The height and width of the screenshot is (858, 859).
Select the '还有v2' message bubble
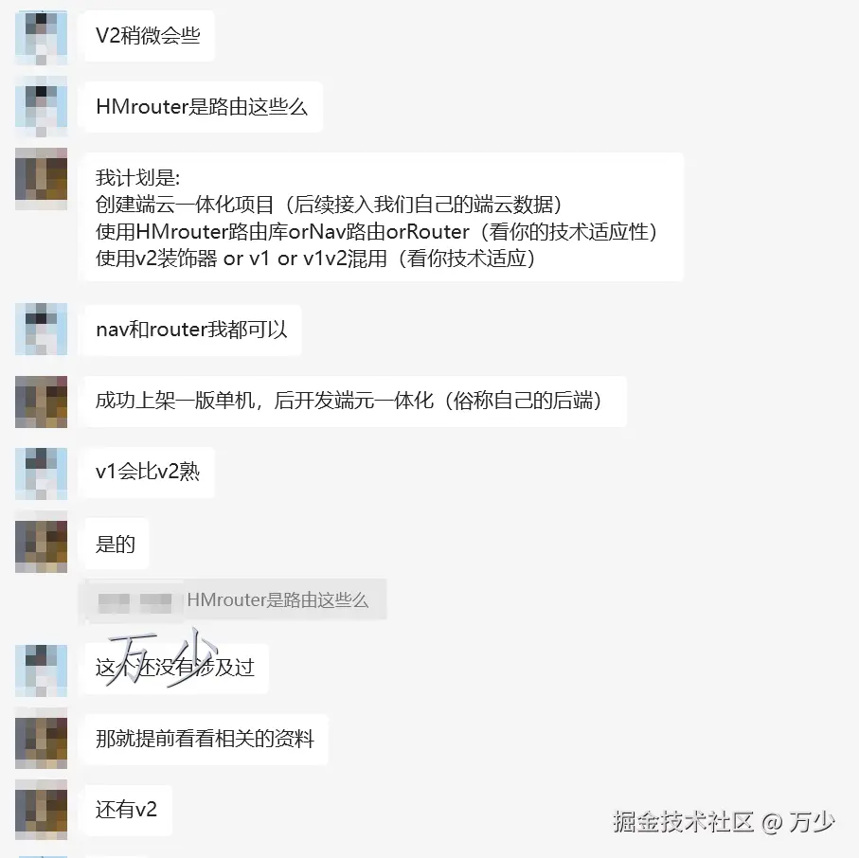tap(128, 811)
